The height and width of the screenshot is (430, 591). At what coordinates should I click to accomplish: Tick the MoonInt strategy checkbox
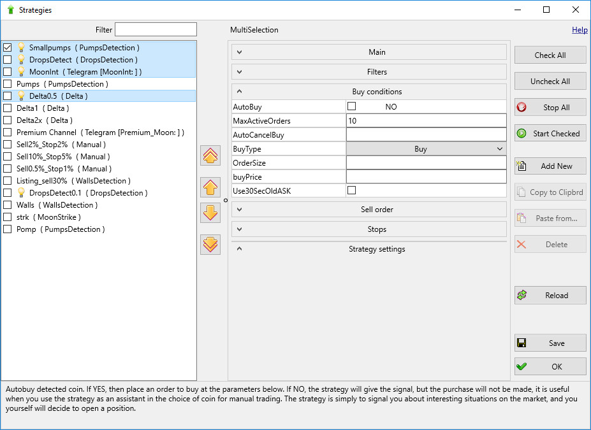click(8, 71)
